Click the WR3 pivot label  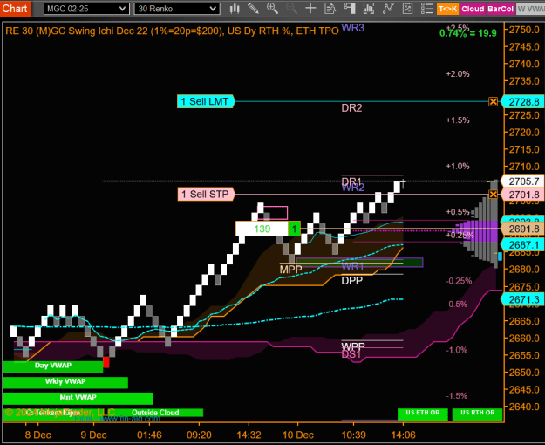pos(353,28)
